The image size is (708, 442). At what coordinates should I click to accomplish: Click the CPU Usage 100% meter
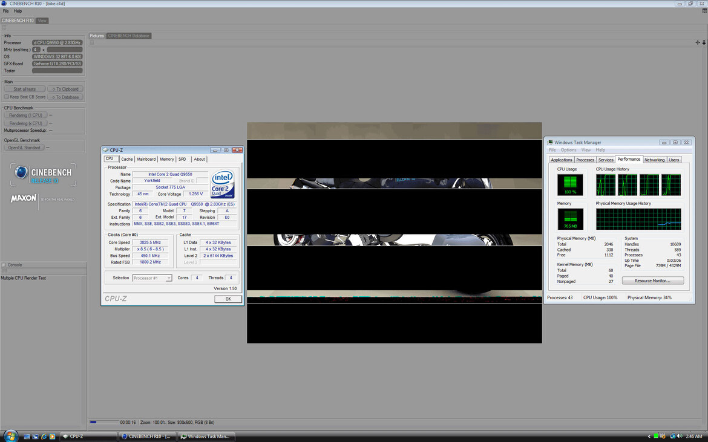pyautogui.click(x=570, y=184)
